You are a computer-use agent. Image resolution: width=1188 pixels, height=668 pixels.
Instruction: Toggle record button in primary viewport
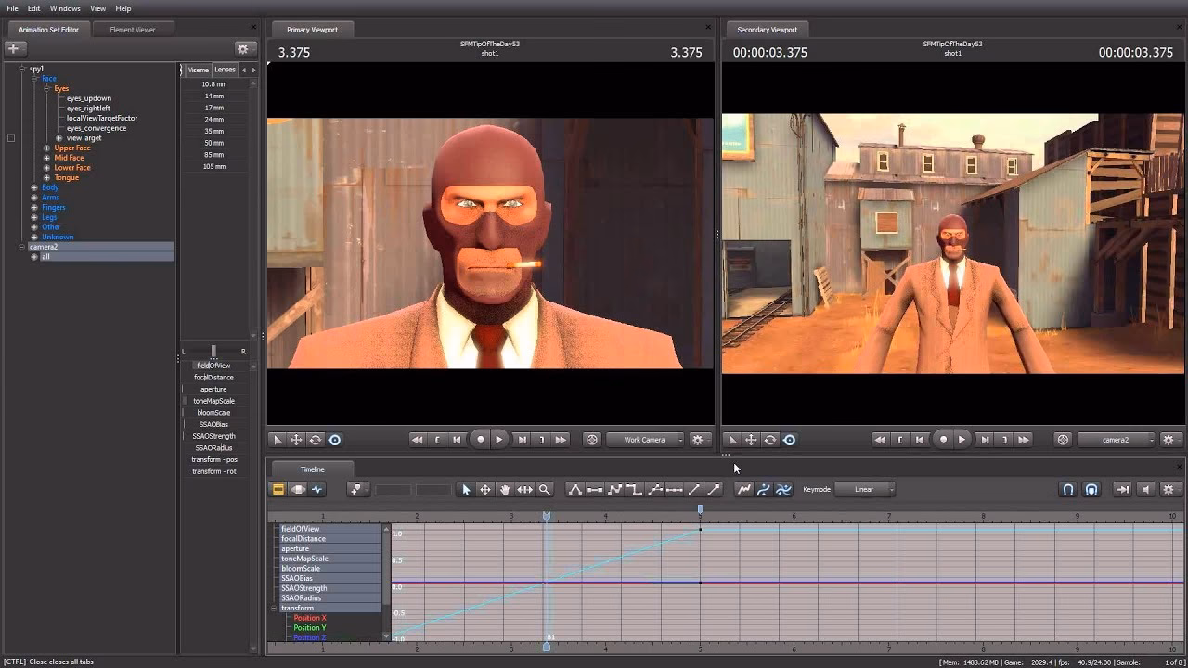pos(480,440)
